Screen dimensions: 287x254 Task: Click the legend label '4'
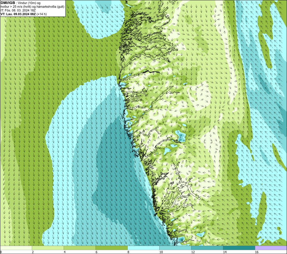click(65, 252)
